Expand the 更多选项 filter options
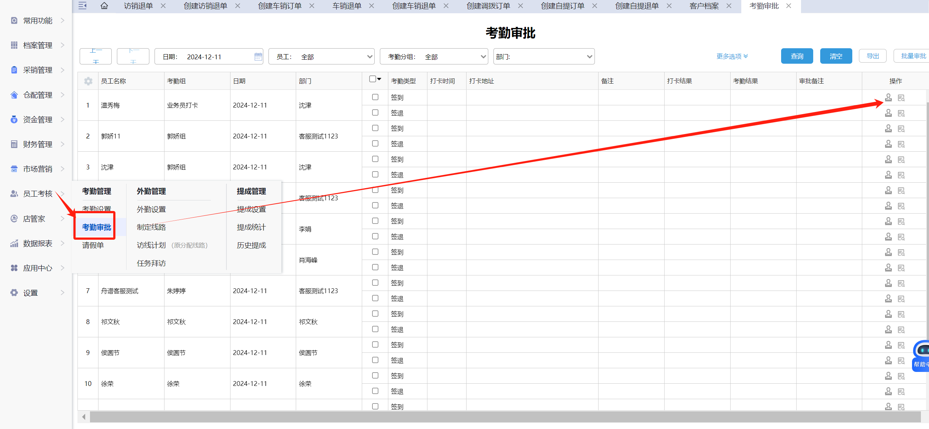This screenshot has height=429, width=929. [732, 56]
